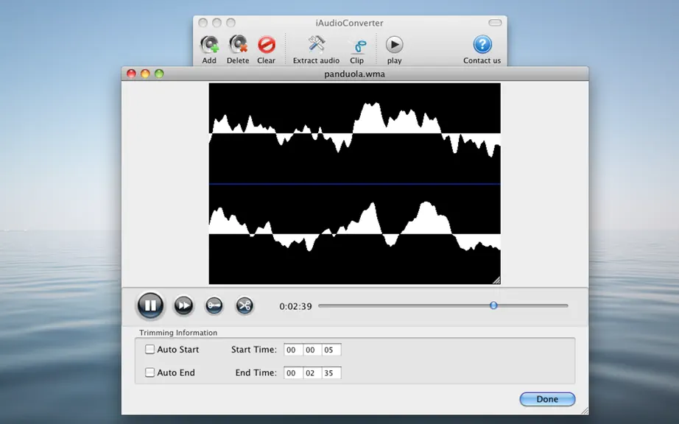Click the Start Time hours field

coord(293,350)
